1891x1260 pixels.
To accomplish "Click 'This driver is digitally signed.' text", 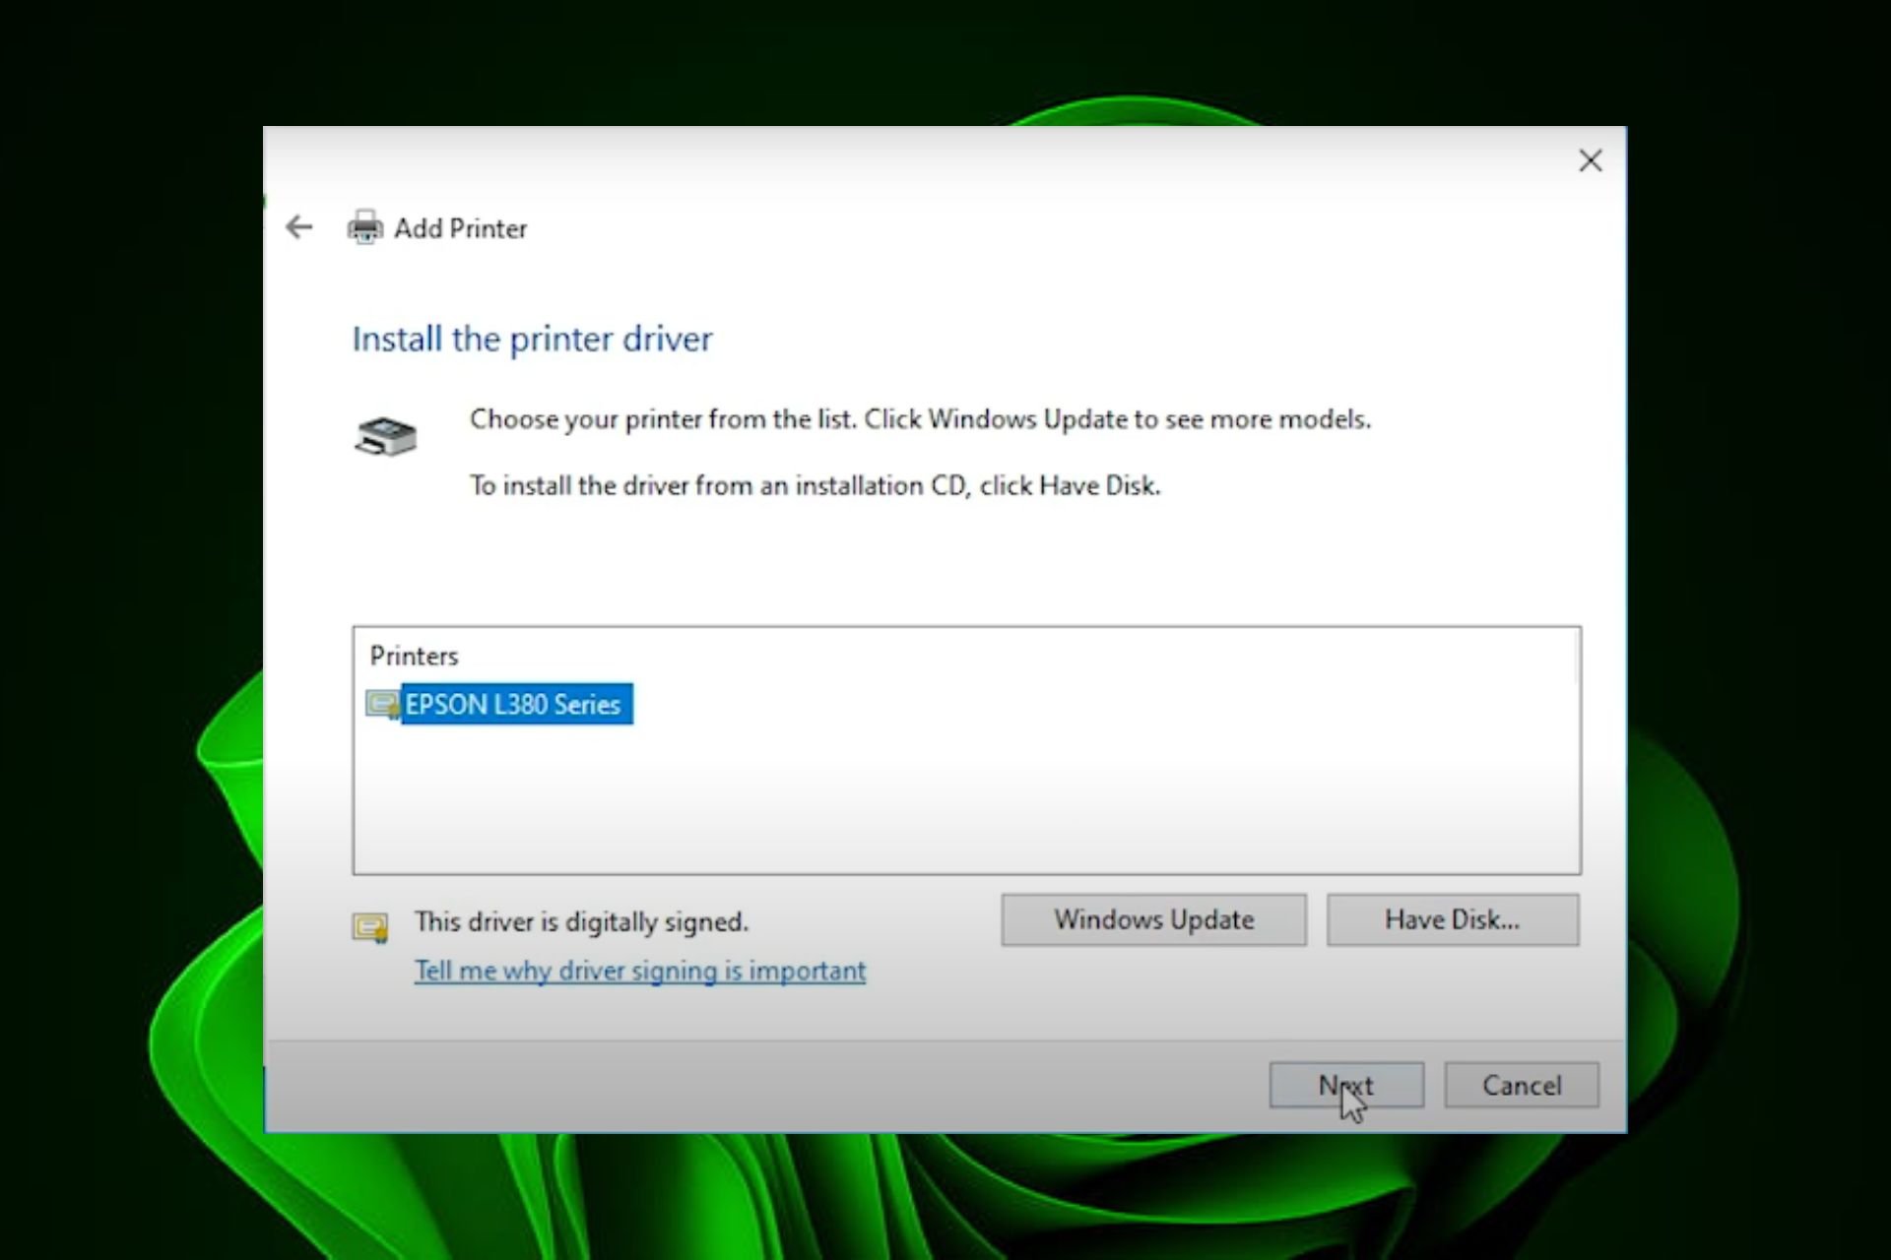I will 581,922.
